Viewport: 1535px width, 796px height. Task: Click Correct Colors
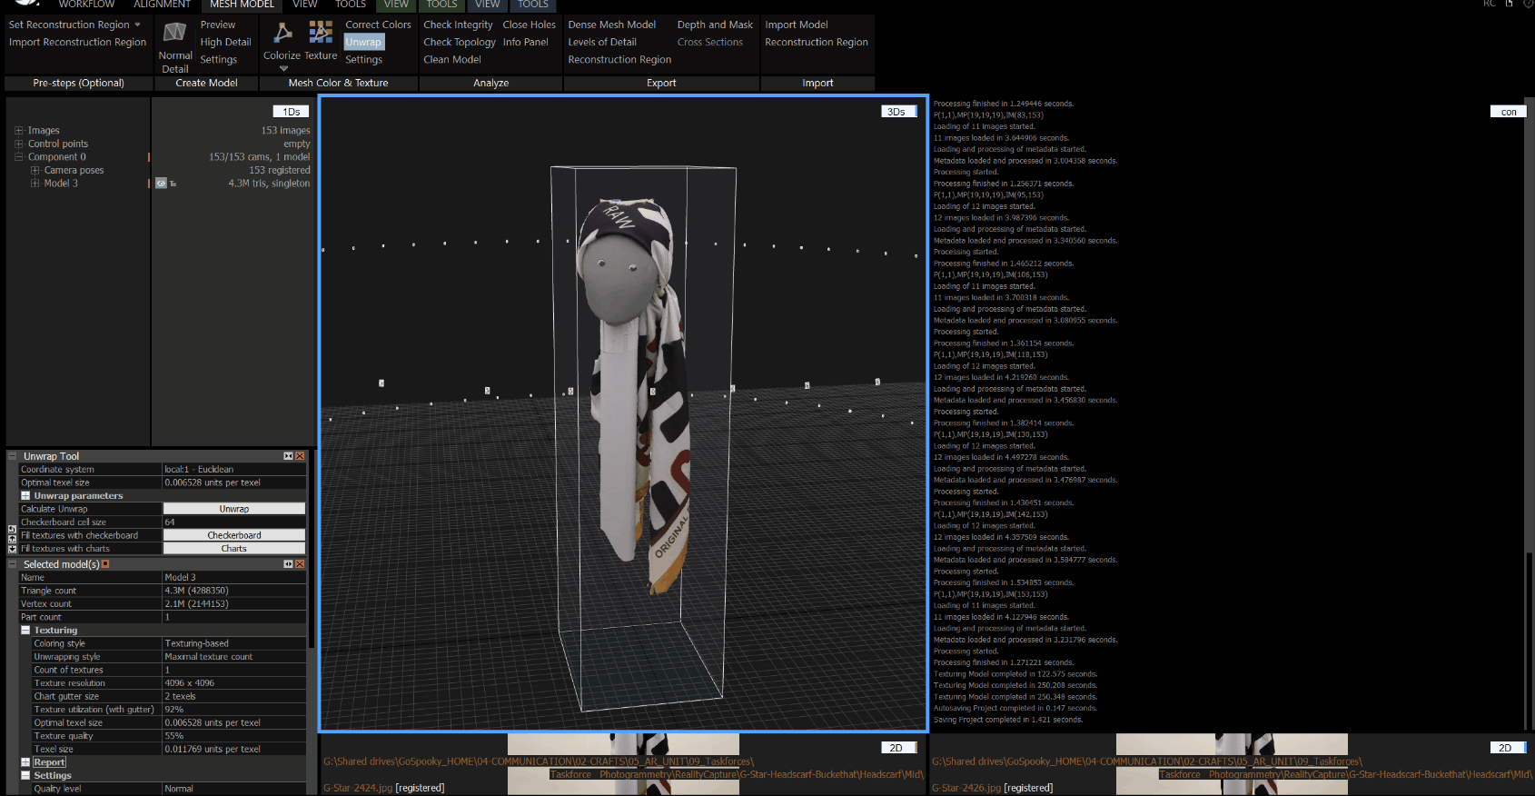(x=378, y=25)
